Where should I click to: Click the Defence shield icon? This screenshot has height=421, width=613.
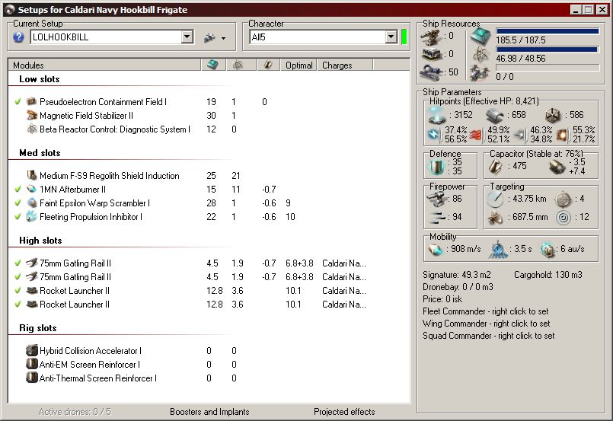point(436,167)
